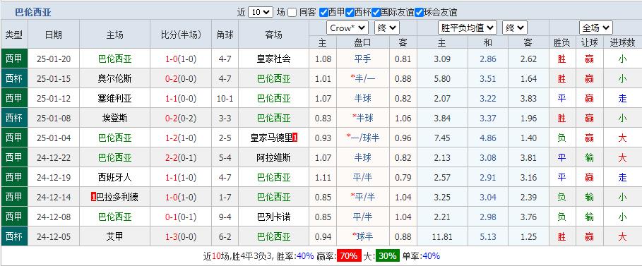Click date 24-12-19 in 西班牙人 row
The image size is (642, 266).
[x=54, y=177]
